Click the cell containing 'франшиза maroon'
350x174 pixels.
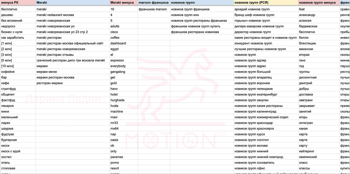[154, 9]
